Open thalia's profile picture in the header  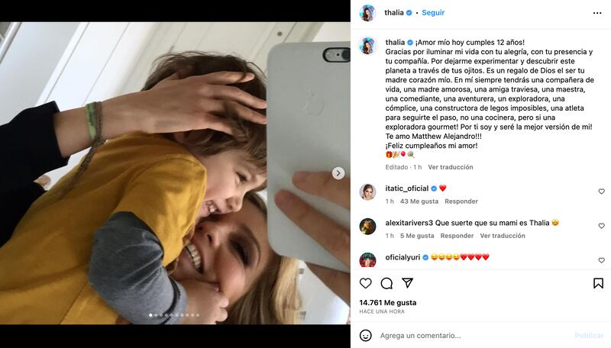367,13
